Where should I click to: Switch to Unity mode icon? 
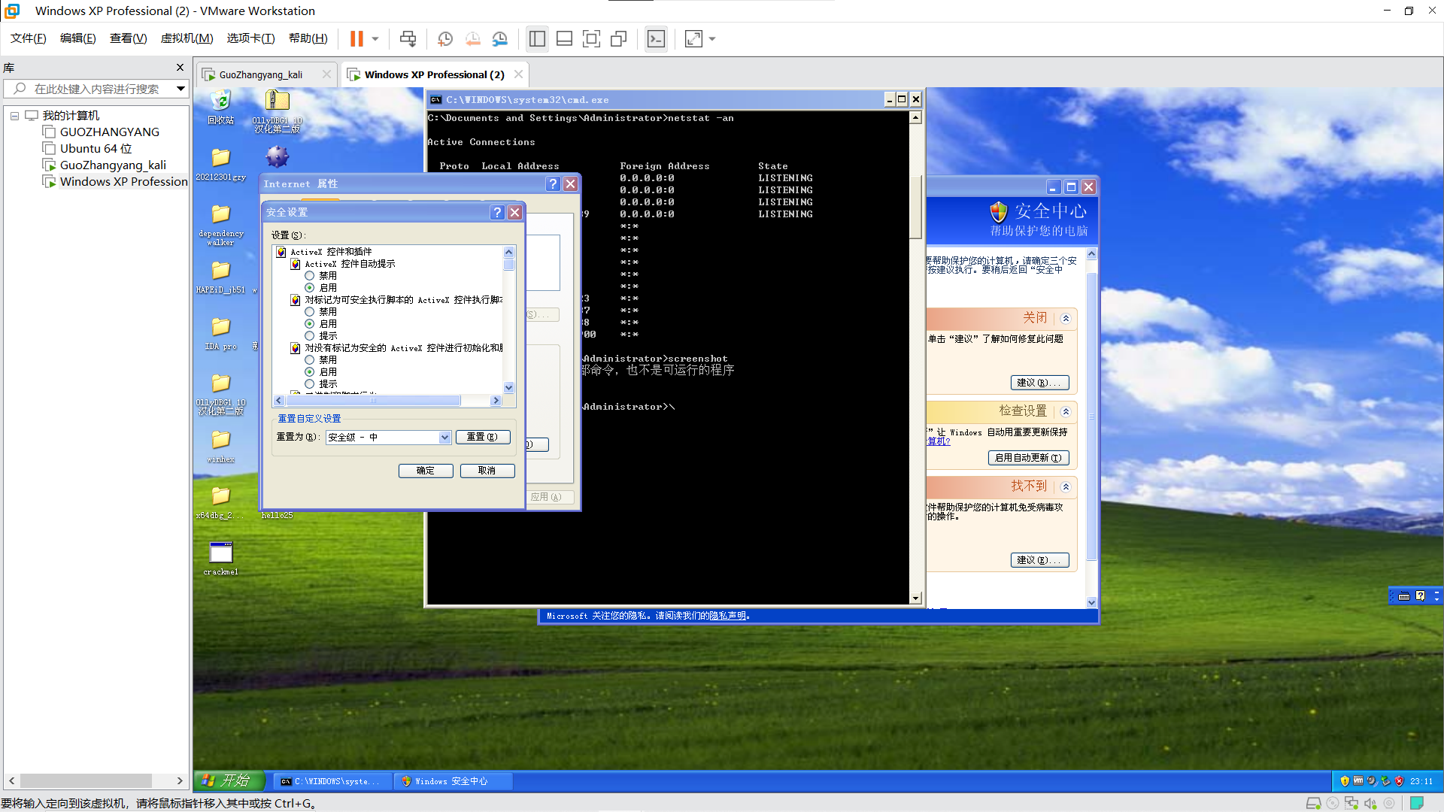point(619,38)
